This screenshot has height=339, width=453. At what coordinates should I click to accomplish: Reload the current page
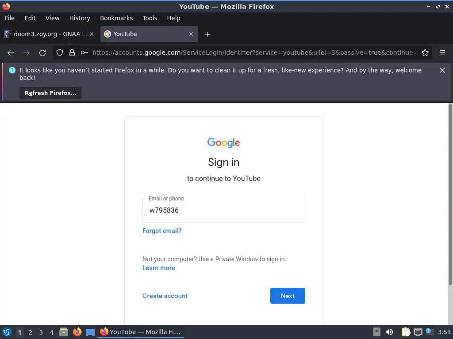pos(42,53)
